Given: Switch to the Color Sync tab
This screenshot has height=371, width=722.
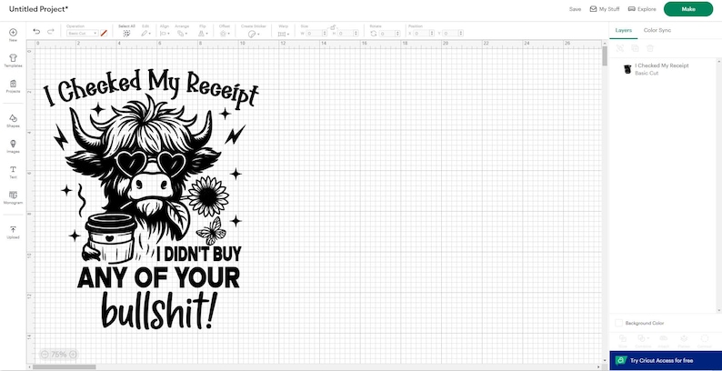Looking at the screenshot, I should click(657, 30).
